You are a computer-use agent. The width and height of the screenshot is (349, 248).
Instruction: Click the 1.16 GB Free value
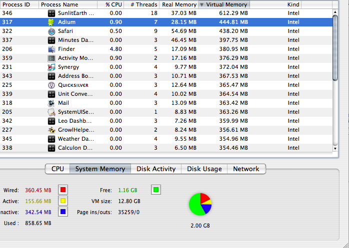pyautogui.click(x=128, y=190)
